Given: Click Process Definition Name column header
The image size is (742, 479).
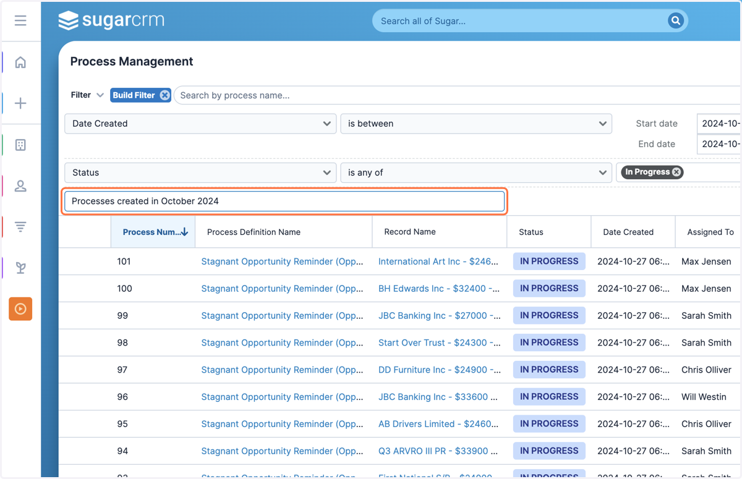Looking at the screenshot, I should click(x=254, y=232).
